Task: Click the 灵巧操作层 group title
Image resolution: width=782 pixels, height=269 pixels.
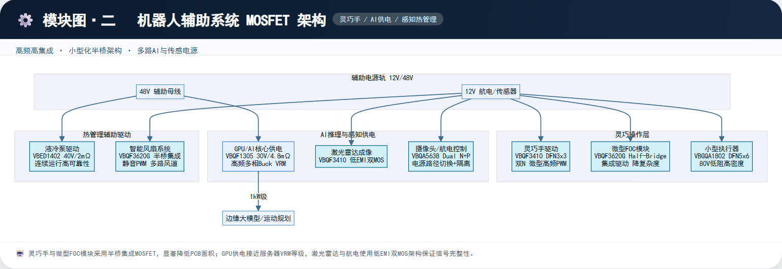Action: 632,134
